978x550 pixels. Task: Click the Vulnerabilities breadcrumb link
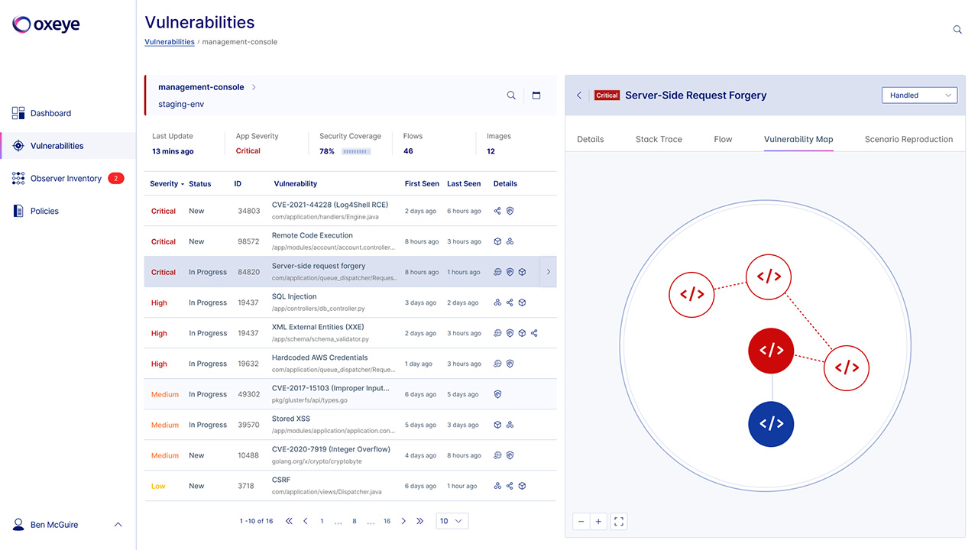(x=170, y=42)
